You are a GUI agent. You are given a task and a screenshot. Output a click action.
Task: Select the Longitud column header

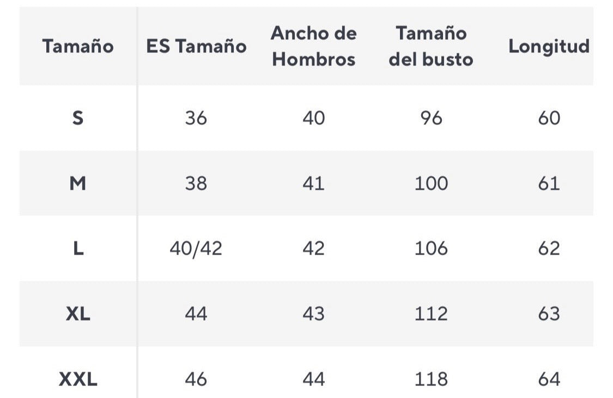click(x=549, y=46)
